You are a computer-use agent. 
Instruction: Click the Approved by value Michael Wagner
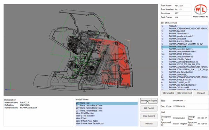click(x=179, y=124)
